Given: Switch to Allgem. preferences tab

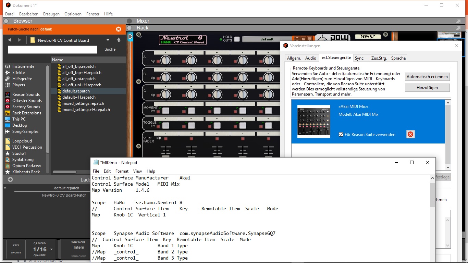Looking at the screenshot, I should (x=294, y=58).
